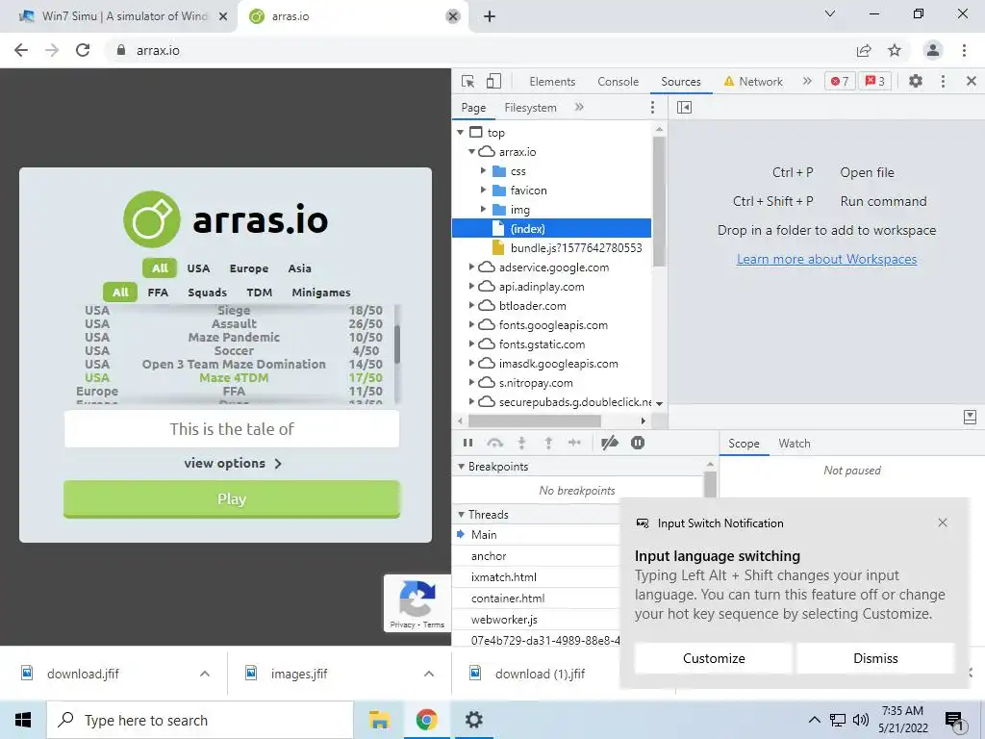Open Sources navigator three-dot menu
This screenshot has height=739, width=985.
click(652, 108)
